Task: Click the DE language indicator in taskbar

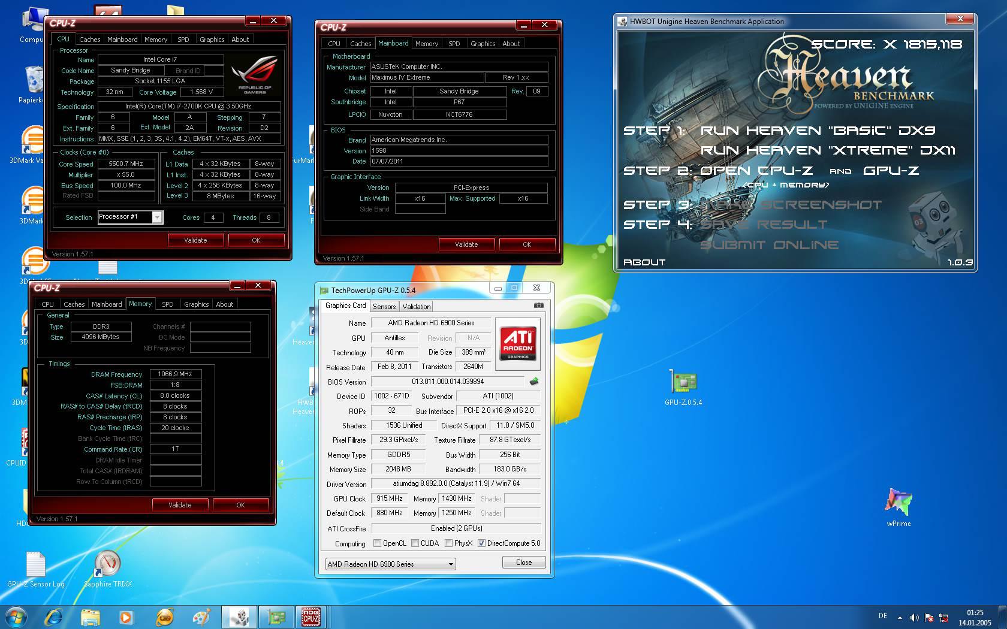Action: [x=883, y=616]
